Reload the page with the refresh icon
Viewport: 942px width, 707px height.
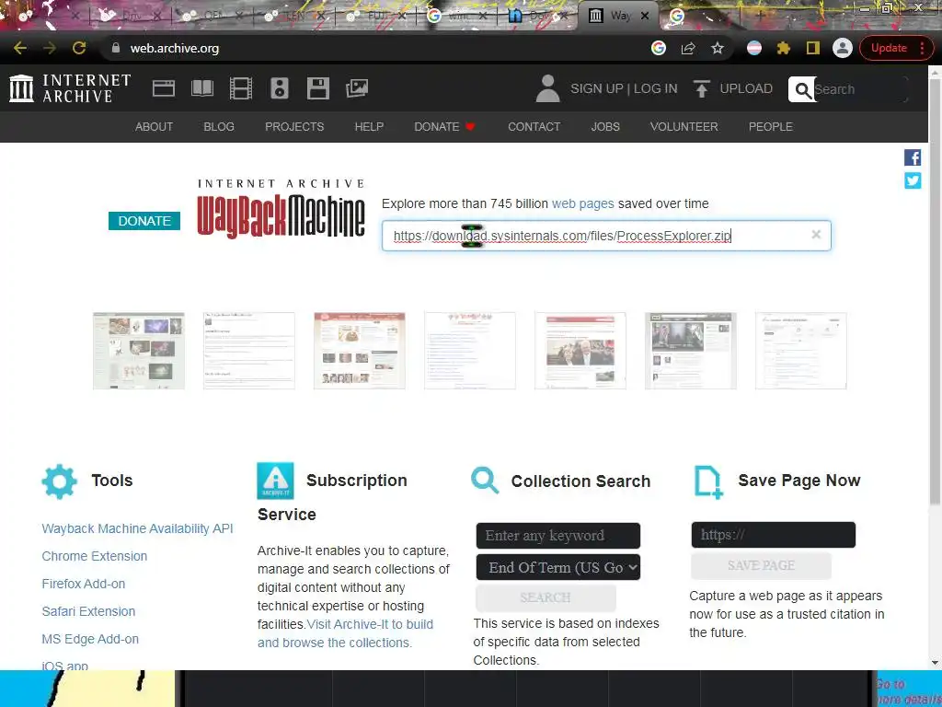(x=79, y=48)
